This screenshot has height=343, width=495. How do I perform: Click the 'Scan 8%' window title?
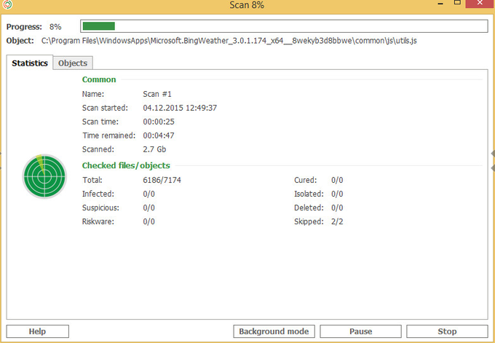coord(247,5)
